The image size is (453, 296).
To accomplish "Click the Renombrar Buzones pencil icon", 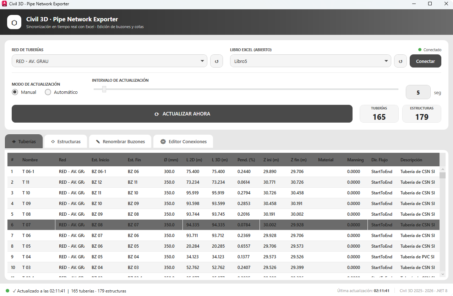I will click(x=98, y=141).
